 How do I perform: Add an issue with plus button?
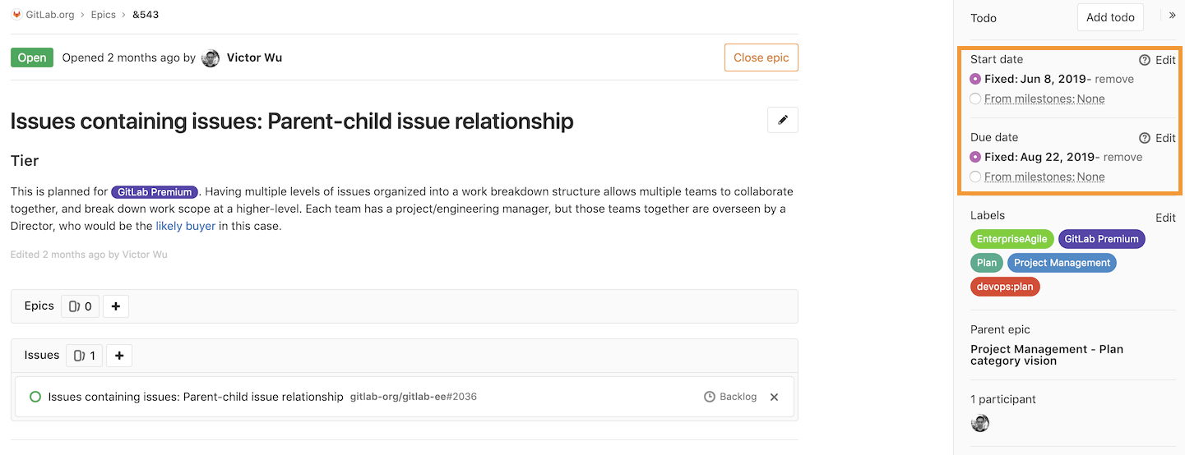(119, 356)
